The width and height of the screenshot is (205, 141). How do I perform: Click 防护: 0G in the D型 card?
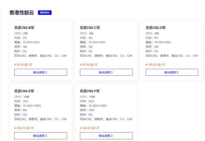152,51
